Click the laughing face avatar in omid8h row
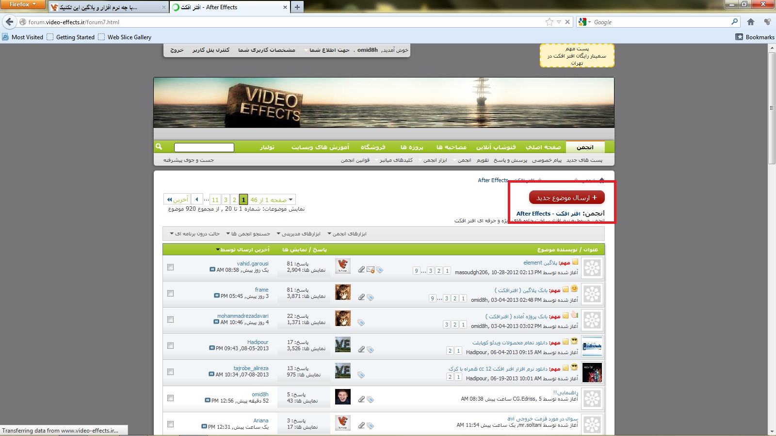Viewport: 776px width, 436px height. (x=343, y=397)
